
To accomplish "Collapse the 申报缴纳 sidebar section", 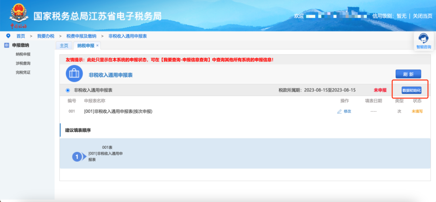I will (21, 45).
